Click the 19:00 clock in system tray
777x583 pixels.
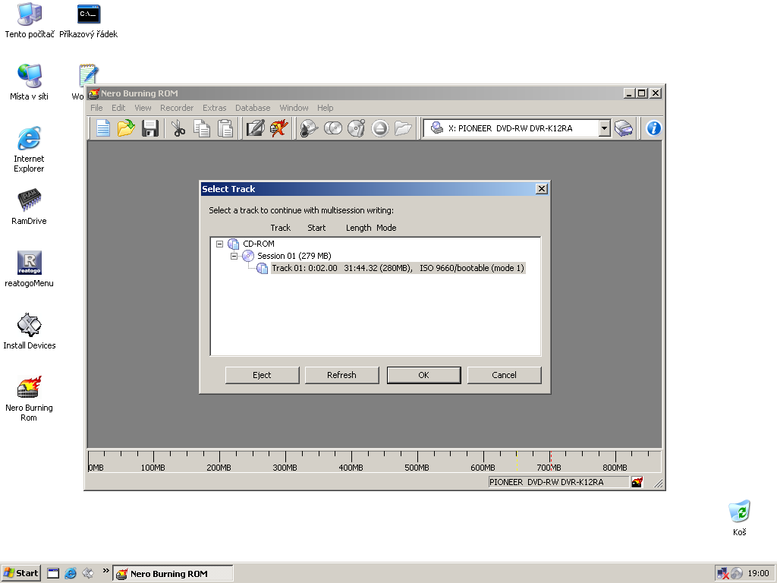tap(758, 574)
